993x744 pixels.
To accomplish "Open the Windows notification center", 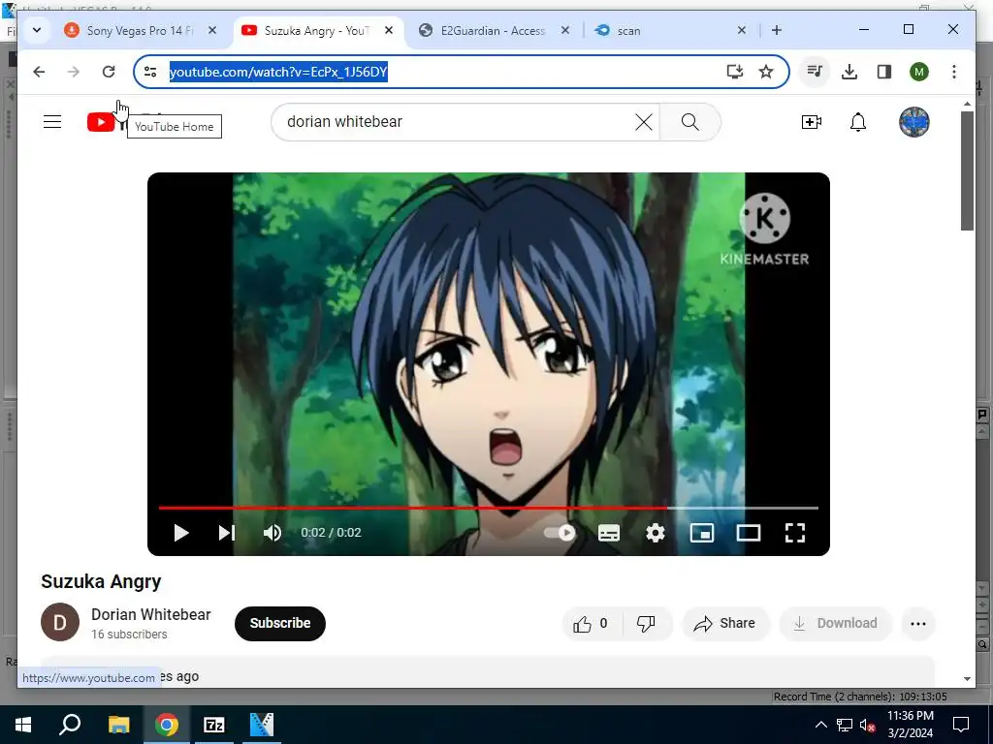I will pyautogui.click(x=961, y=725).
